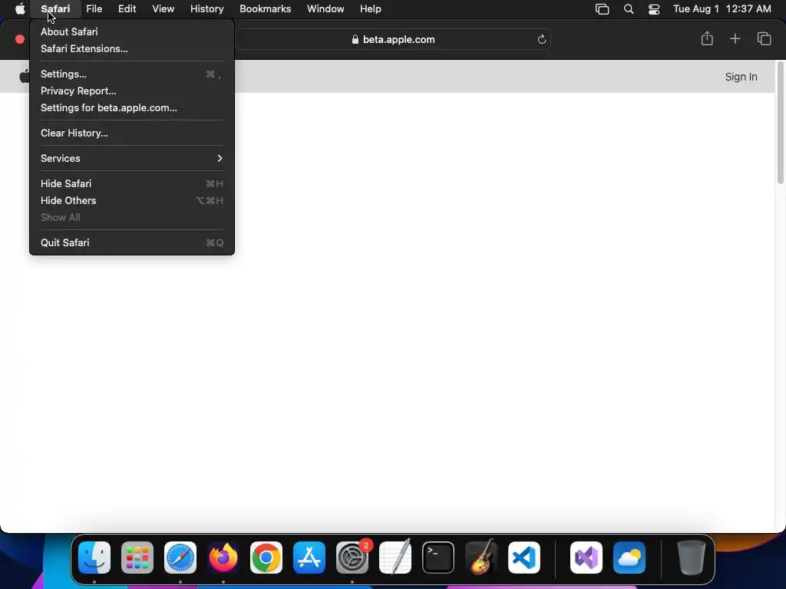Open Spotlight search in the menu bar
This screenshot has height=589, width=786.
click(x=629, y=9)
